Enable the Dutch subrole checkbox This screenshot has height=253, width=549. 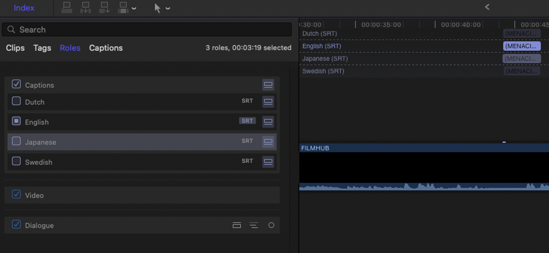point(16,101)
